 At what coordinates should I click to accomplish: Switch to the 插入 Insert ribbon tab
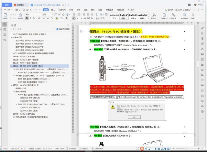point(53,10)
